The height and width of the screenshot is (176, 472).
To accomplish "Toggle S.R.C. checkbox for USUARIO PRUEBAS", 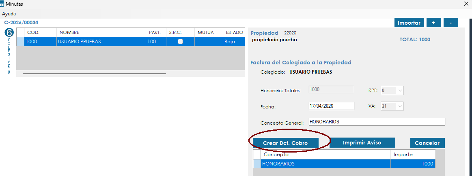I will click(x=181, y=41).
